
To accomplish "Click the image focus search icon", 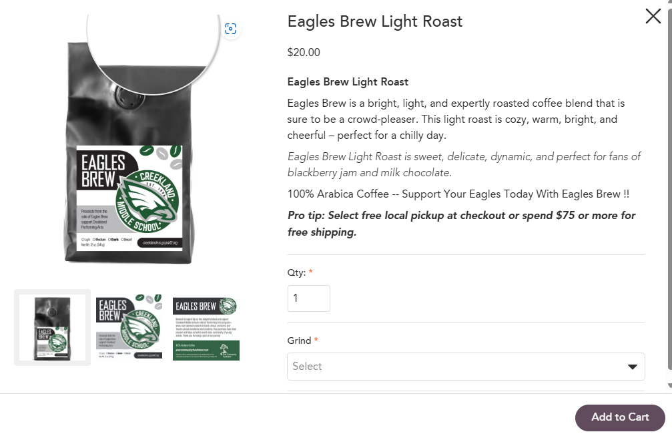I will 231,29.
